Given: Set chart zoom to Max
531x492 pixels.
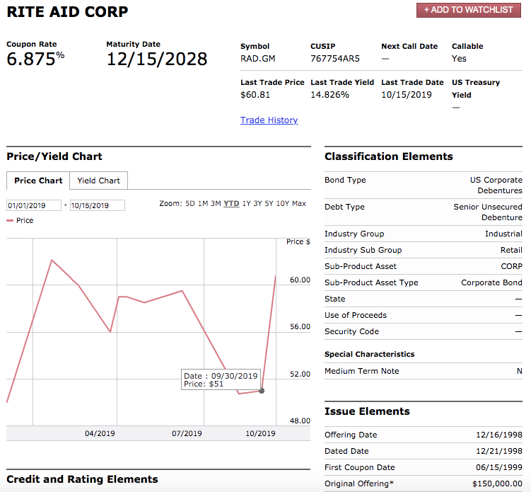Looking at the screenshot, I should pyautogui.click(x=299, y=203).
